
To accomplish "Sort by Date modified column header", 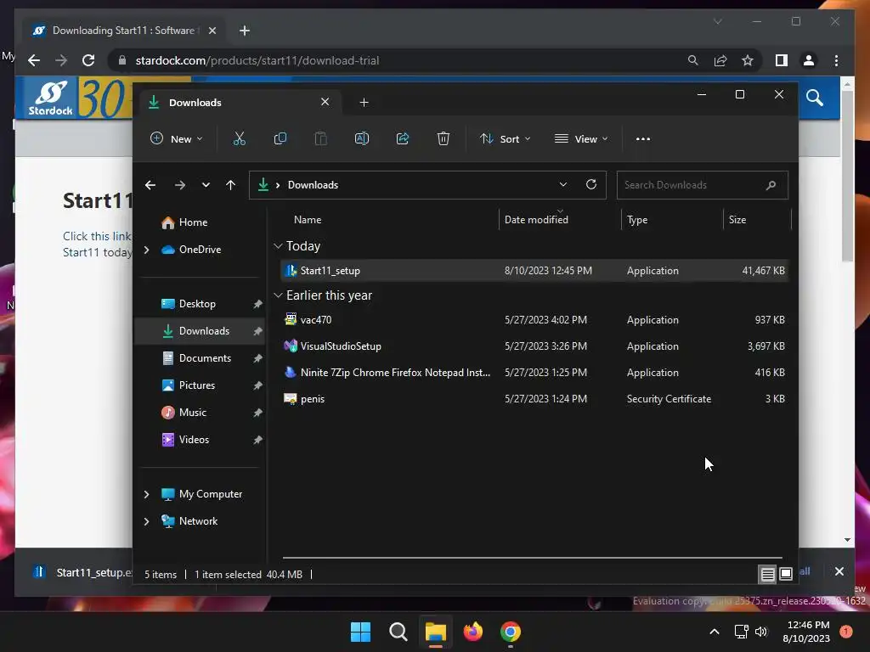I will pyautogui.click(x=536, y=220).
